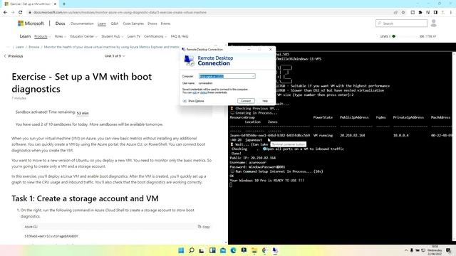
Task: Open Task View on the taskbar
Action: [x=202, y=250]
